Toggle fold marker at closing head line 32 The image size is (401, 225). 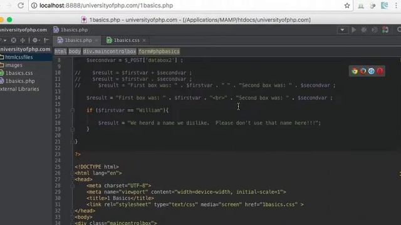73,211
